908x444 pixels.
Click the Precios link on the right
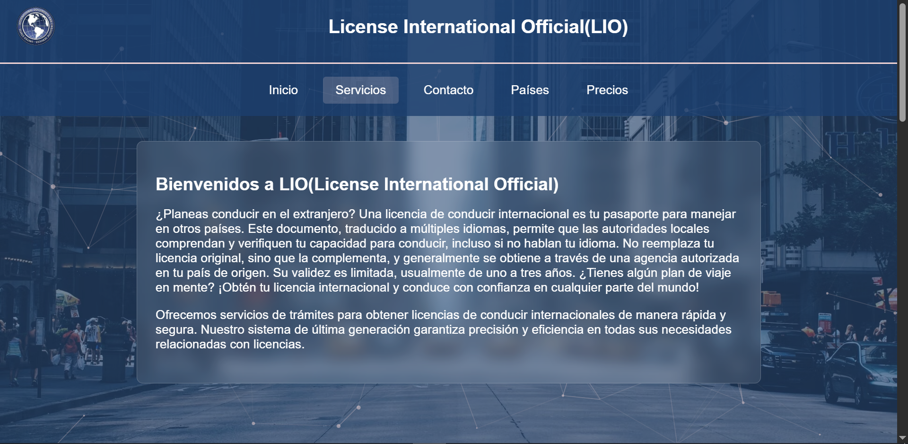pos(607,90)
